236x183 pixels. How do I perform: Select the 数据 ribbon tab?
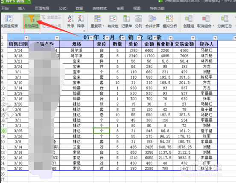79,9
